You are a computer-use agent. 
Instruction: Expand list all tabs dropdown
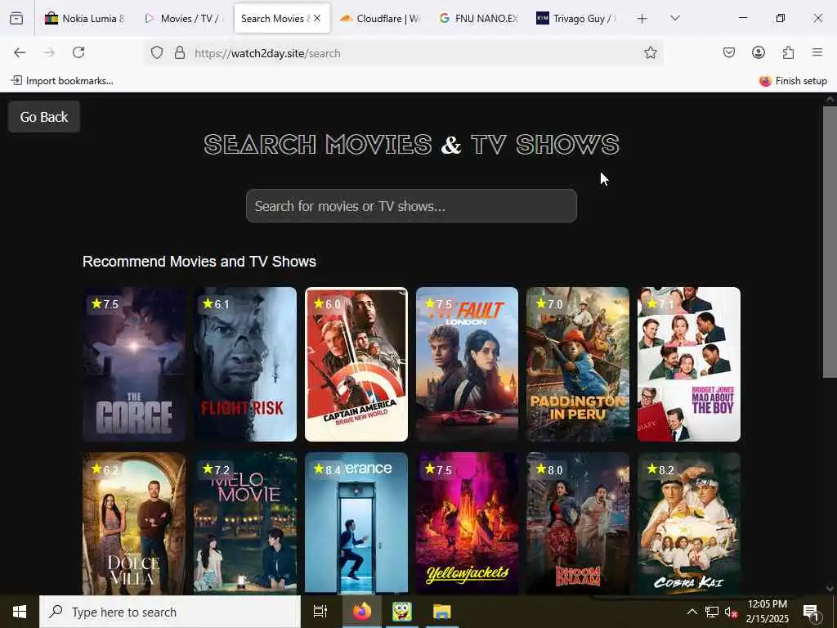675,18
